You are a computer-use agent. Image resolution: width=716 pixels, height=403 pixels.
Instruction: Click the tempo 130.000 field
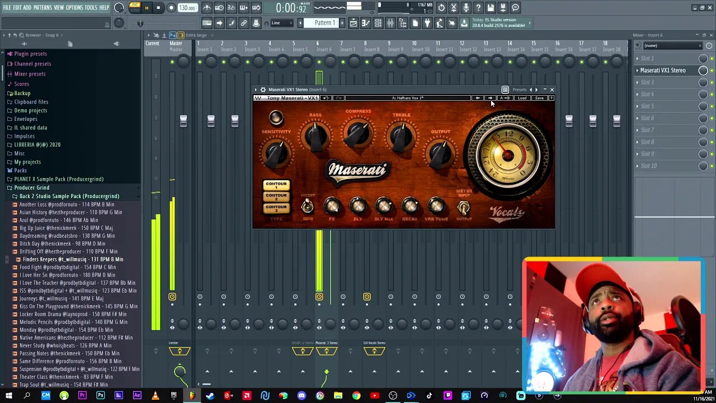pos(187,8)
